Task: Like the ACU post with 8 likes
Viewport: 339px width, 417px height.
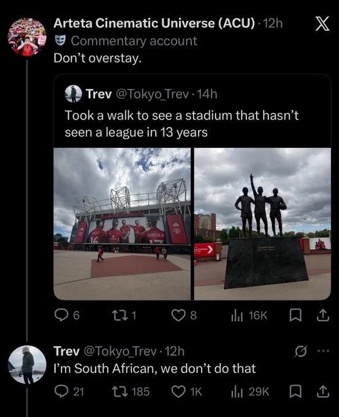Action: pyautogui.click(x=184, y=315)
